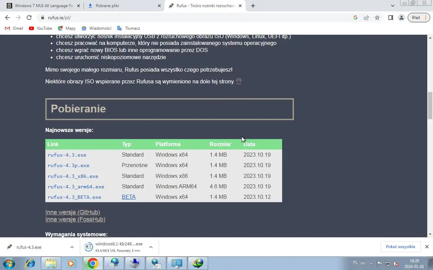Expand options for windows6.1-kb248 download

(x=151, y=247)
